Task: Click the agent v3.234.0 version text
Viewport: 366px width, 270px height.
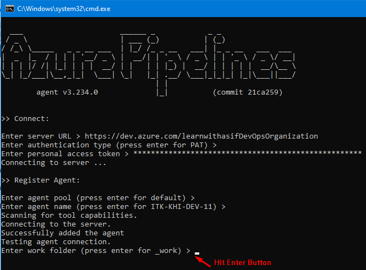Action: click(67, 92)
